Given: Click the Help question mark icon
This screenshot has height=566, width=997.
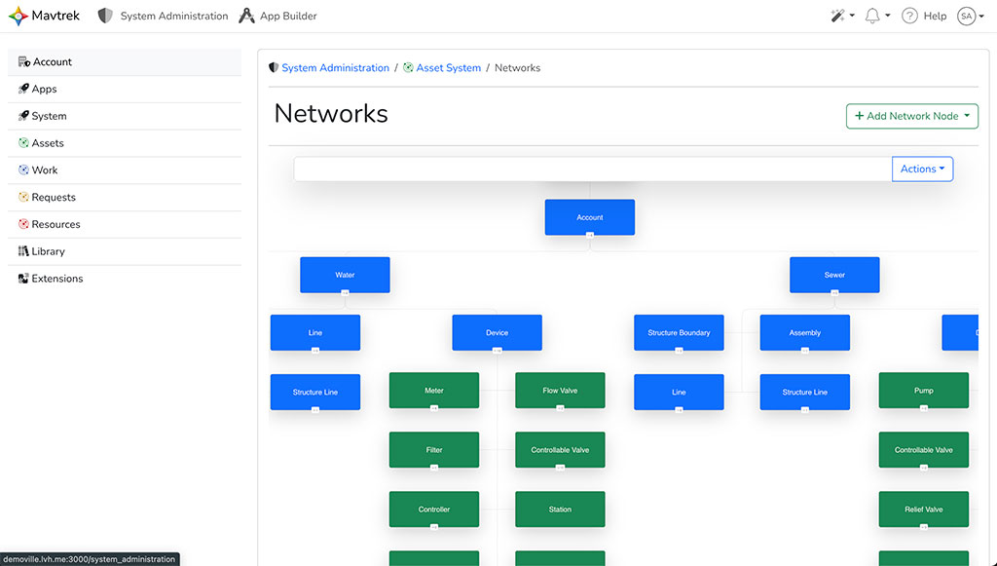Looking at the screenshot, I should 909,16.
